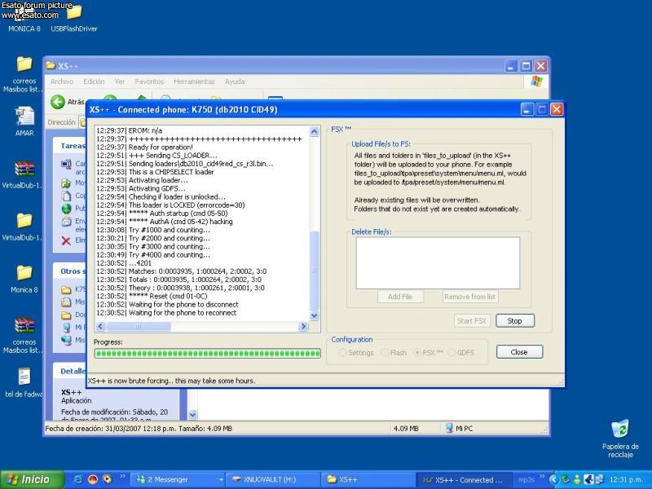Viewport: 652px width, 489px height.
Task: Open the Archivo menu in Explorer
Action: point(62,81)
